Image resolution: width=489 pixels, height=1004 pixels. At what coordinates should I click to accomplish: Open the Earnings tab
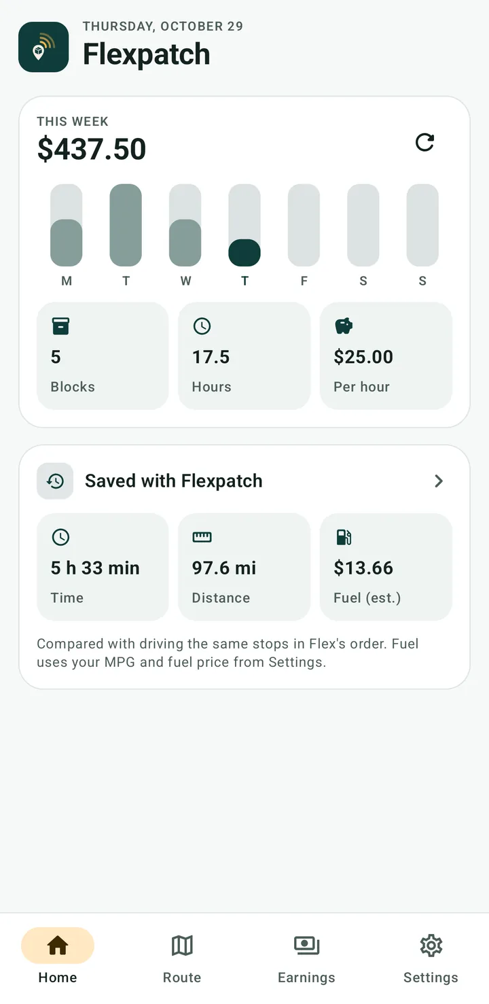[x=306, y=957]
